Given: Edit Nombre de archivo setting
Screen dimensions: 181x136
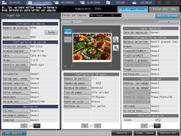Looking at the screenshot, I should [x=16, y=28].
